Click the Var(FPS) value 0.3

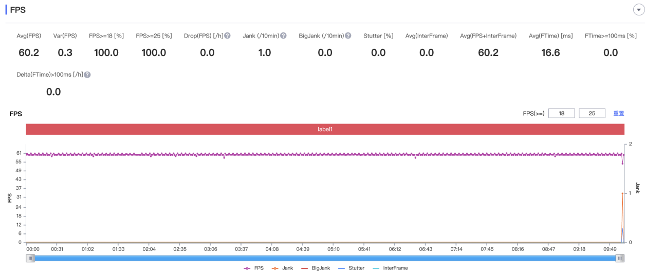tap(65, 52)
